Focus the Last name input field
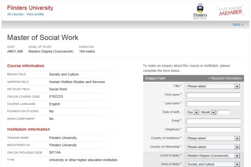The height and width of the screenshot is (167, 251). tap(214, 104)
